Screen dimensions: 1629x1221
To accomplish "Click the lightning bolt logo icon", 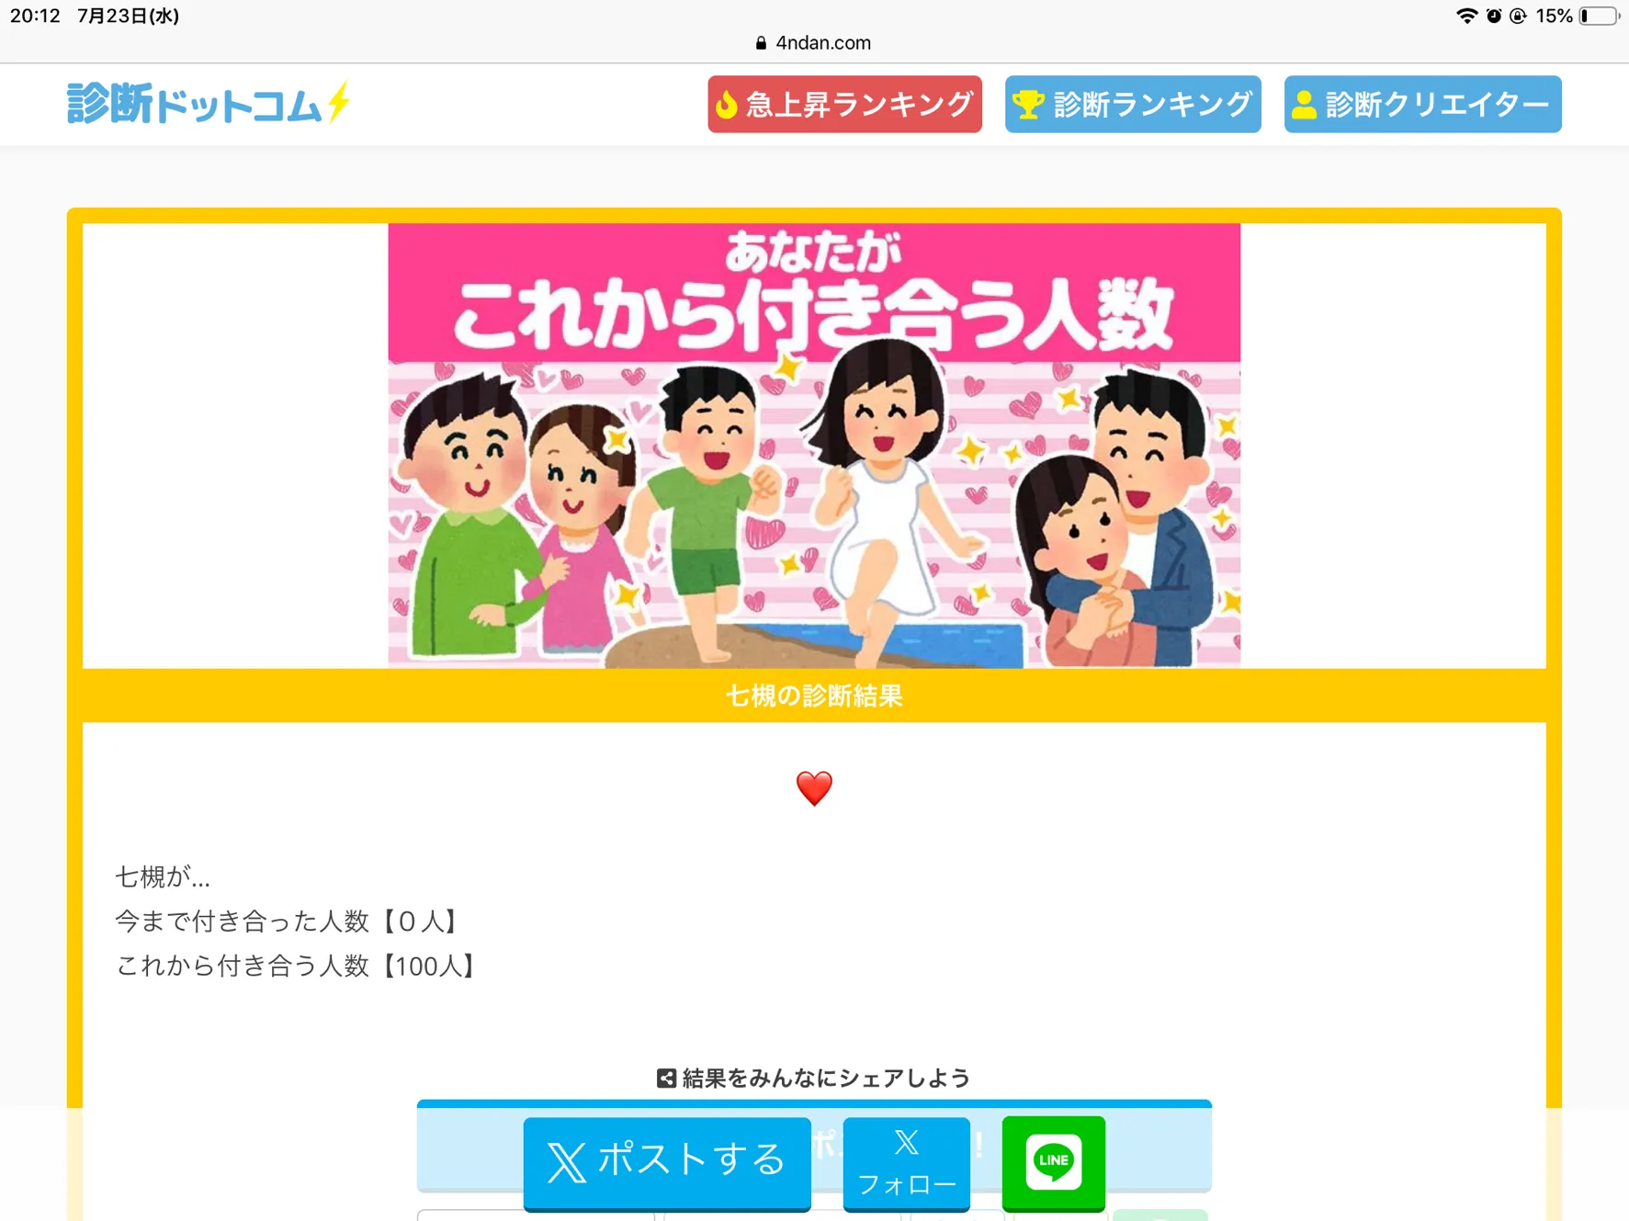I will tap(339, 102).
